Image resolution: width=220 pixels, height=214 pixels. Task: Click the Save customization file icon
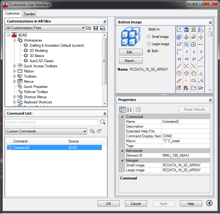(x=96, y=28)
